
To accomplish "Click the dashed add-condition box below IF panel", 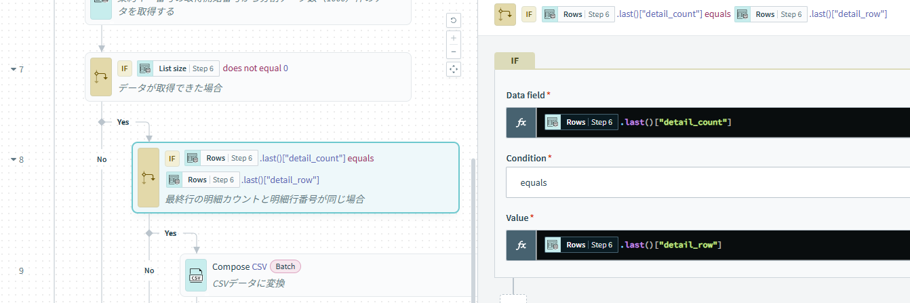I will pyautogui.click(x=513, y=298).
